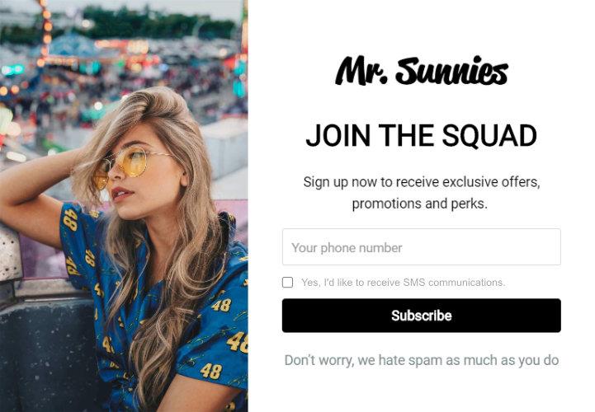595x412 pixels.
Task: Focus the 'Your phone number' field
Action: 421,246
